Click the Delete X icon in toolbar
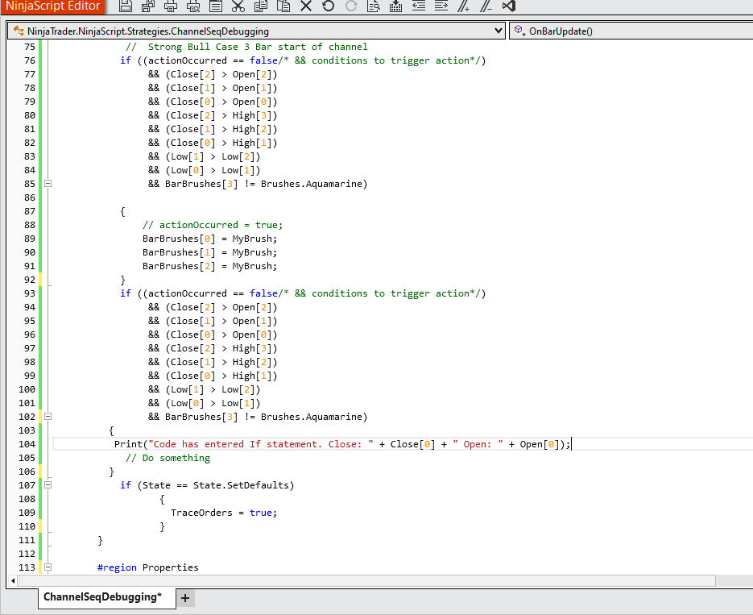The image size is (753, 615). [305, 6]
